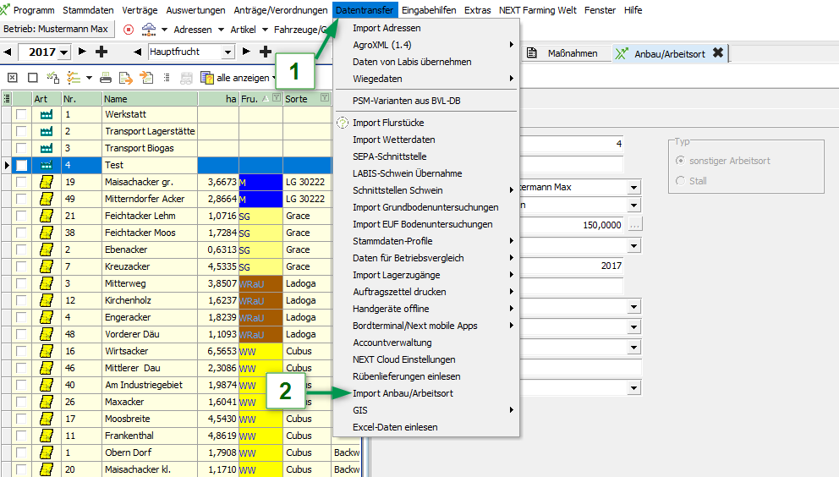Click the plus icon next to the Hauptfrucht selector
The image size is (839, 477).
[265, 52]
